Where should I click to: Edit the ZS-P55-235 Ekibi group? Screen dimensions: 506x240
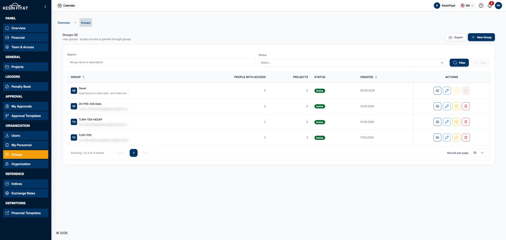point(447,106)
